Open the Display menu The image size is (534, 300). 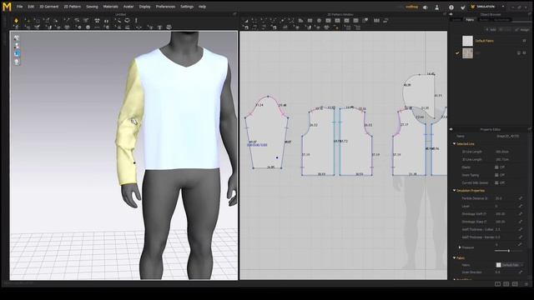click(x=144, y=7)
